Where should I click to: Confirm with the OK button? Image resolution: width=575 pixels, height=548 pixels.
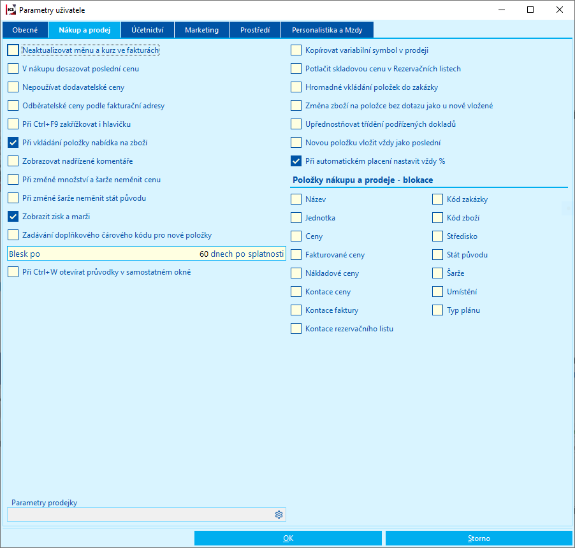(x=288, y=538)
